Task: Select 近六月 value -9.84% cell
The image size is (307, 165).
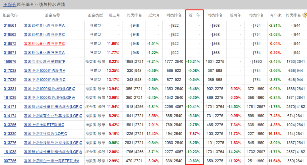Action: pyautogui.click(x=154, y=143)
